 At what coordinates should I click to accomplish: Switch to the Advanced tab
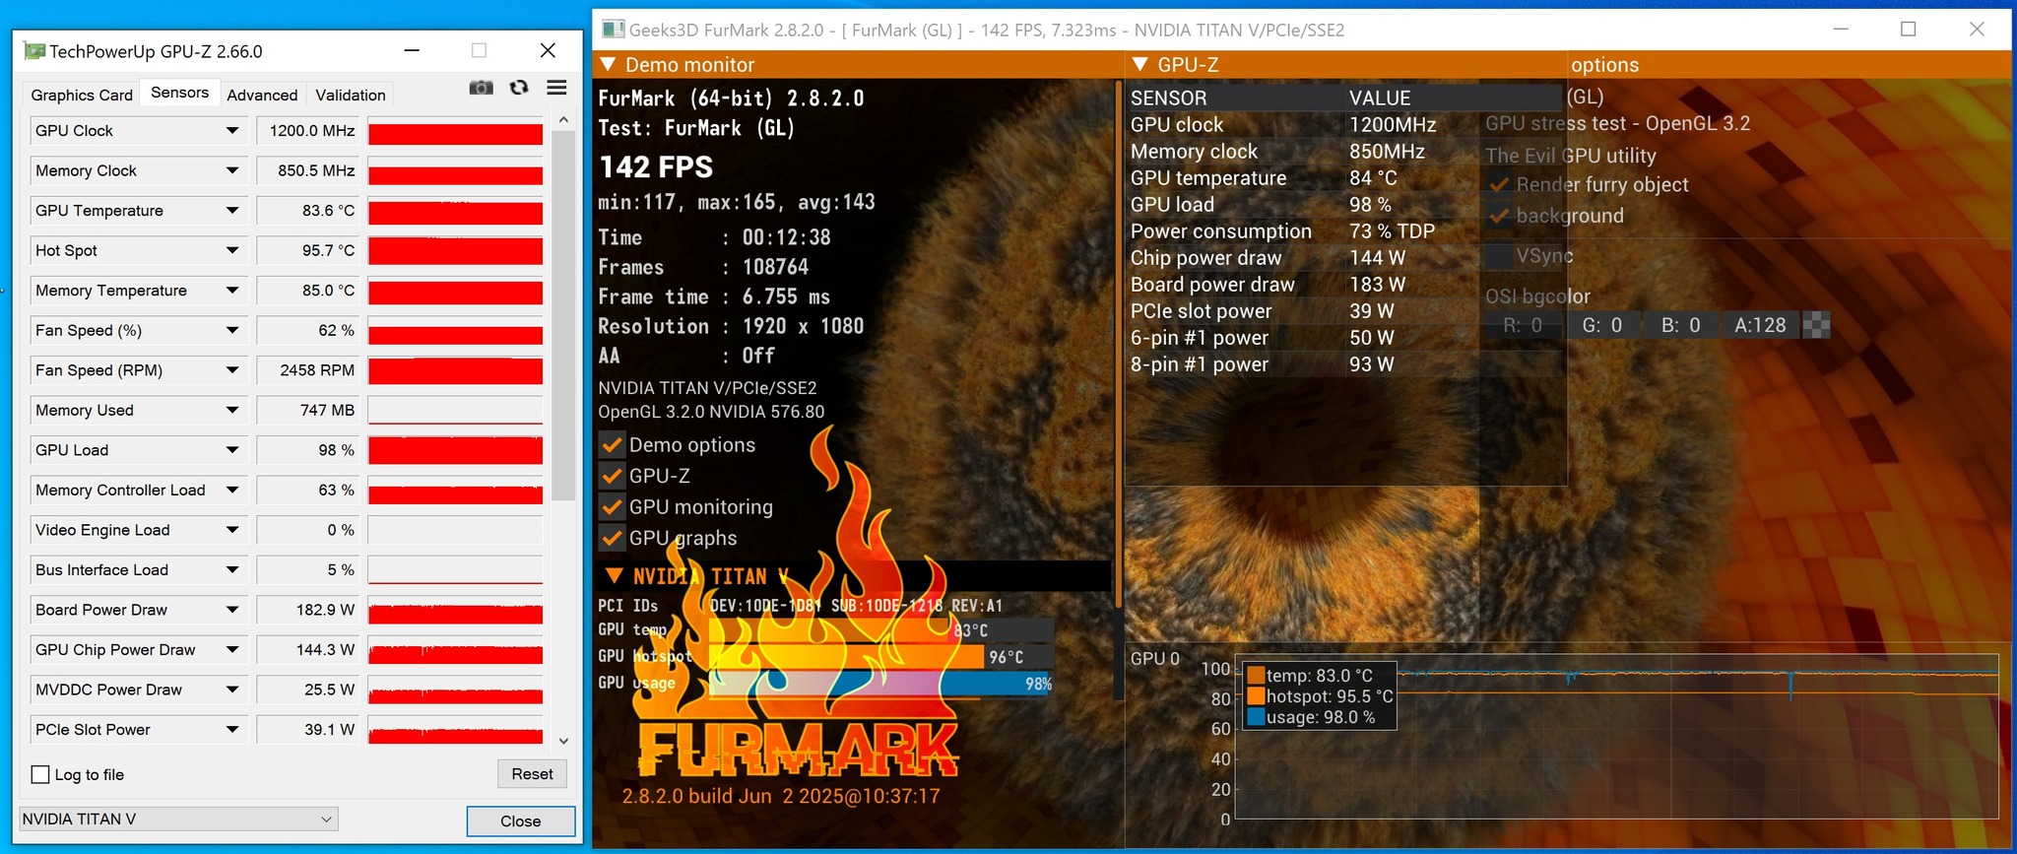click(x=262, y=95)
